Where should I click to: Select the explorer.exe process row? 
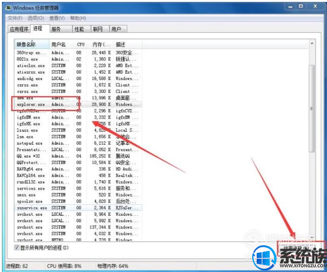(x=78, y=104)
